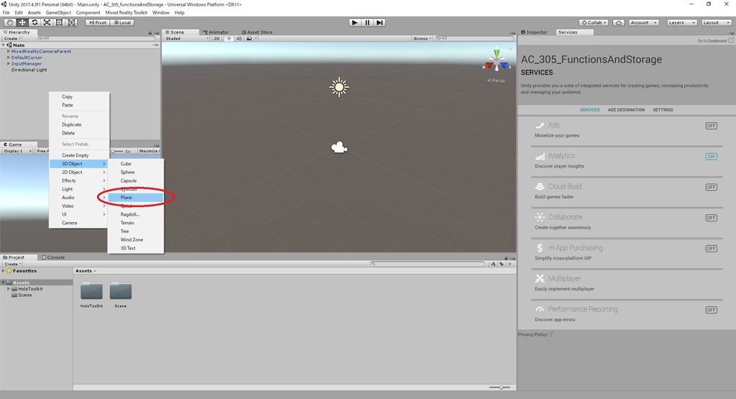Viewport: 736px width, 399px height.
Task: Switch to the Inspector tab
Action: pos(534,32)
